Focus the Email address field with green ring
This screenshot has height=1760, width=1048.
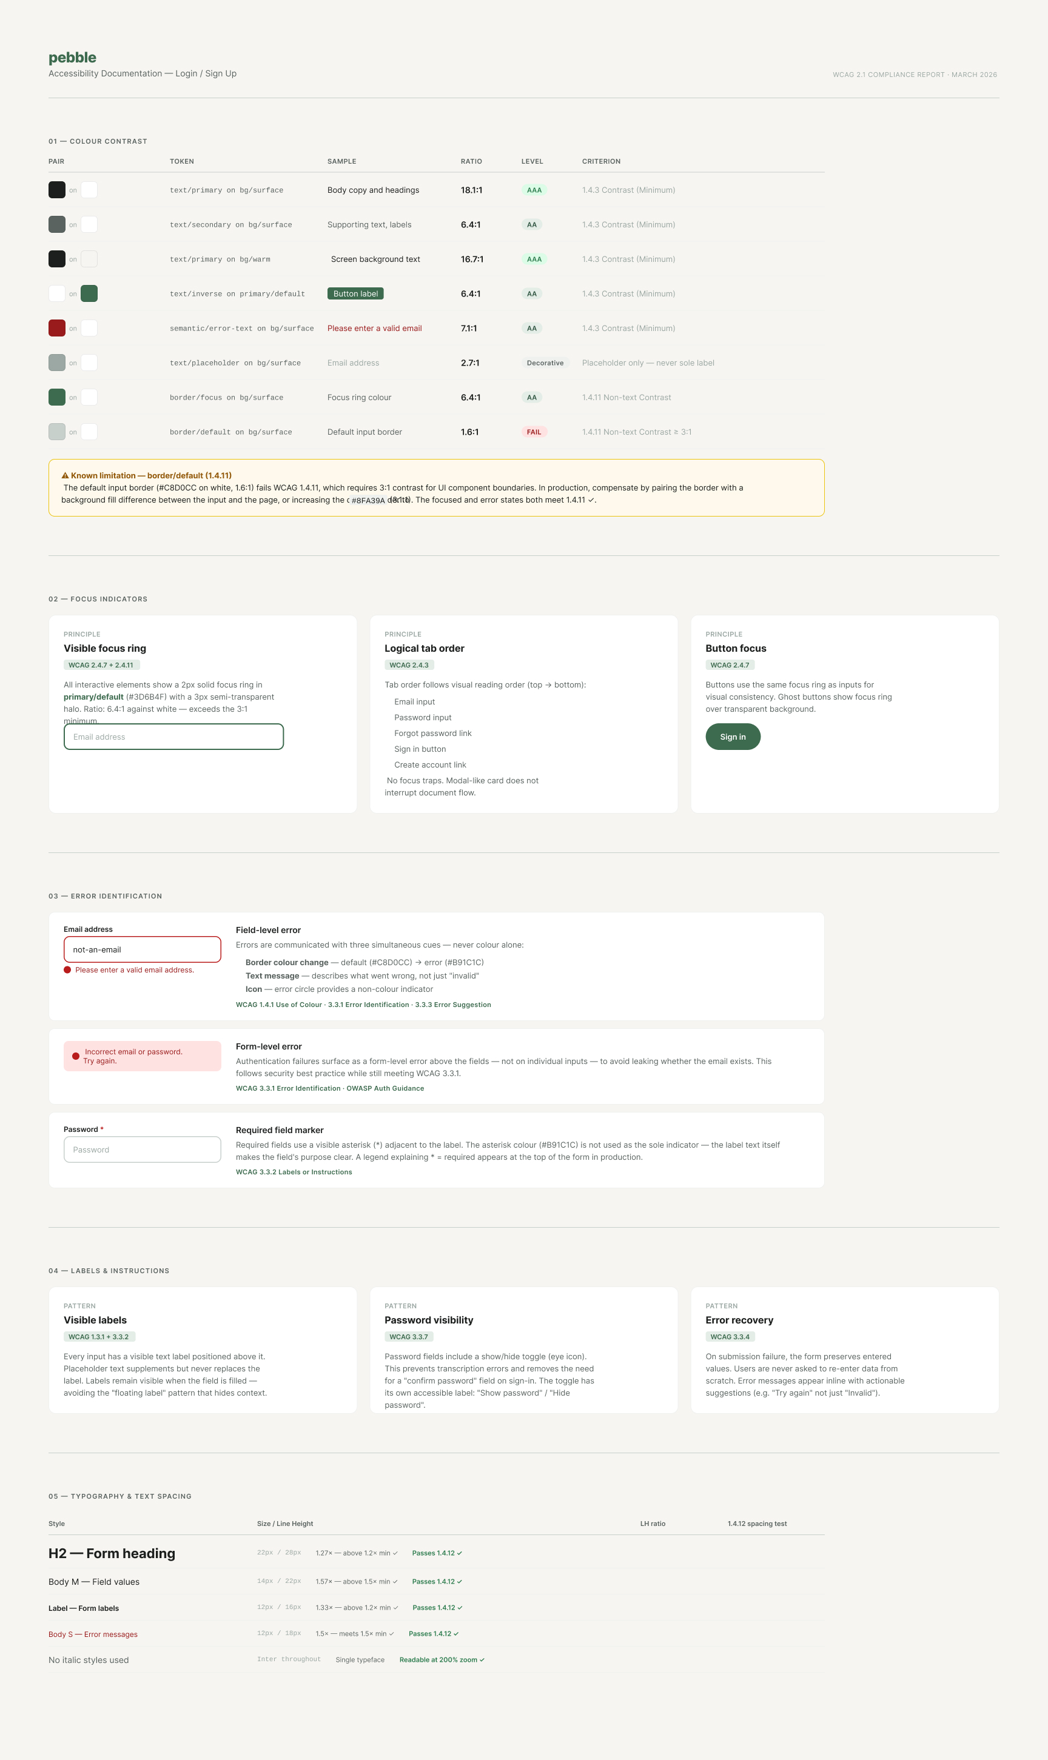coord(173,737)
